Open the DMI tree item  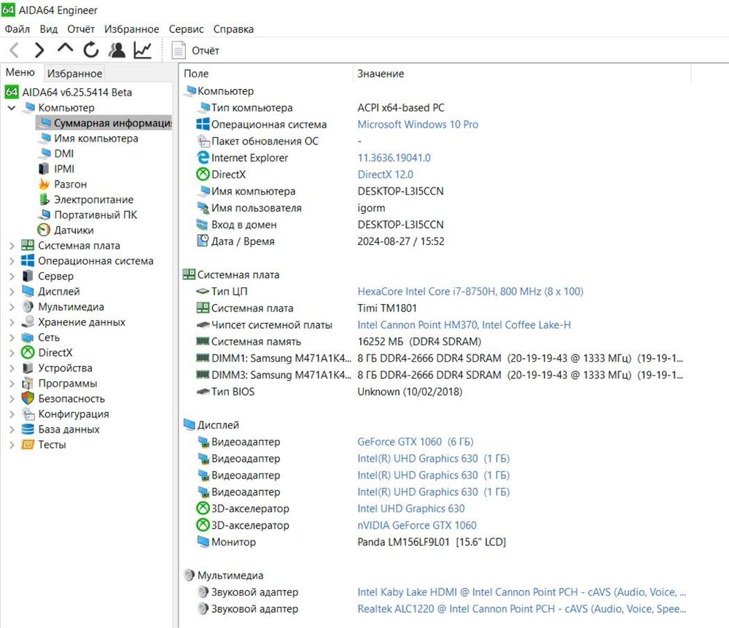point(57,153)
